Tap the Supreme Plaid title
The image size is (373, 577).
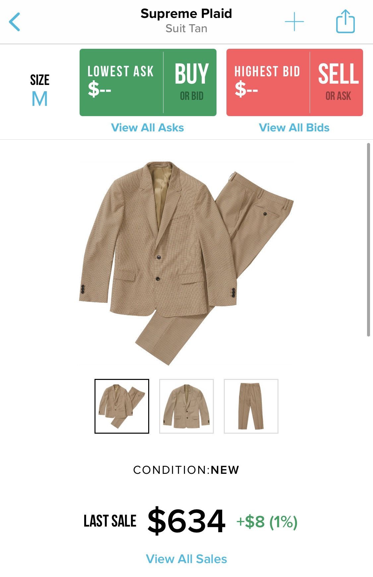(186, 14)
